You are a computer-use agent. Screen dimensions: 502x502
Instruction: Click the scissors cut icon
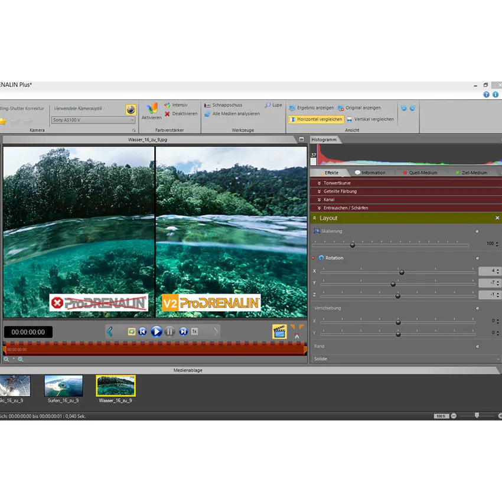pos(297,336)
